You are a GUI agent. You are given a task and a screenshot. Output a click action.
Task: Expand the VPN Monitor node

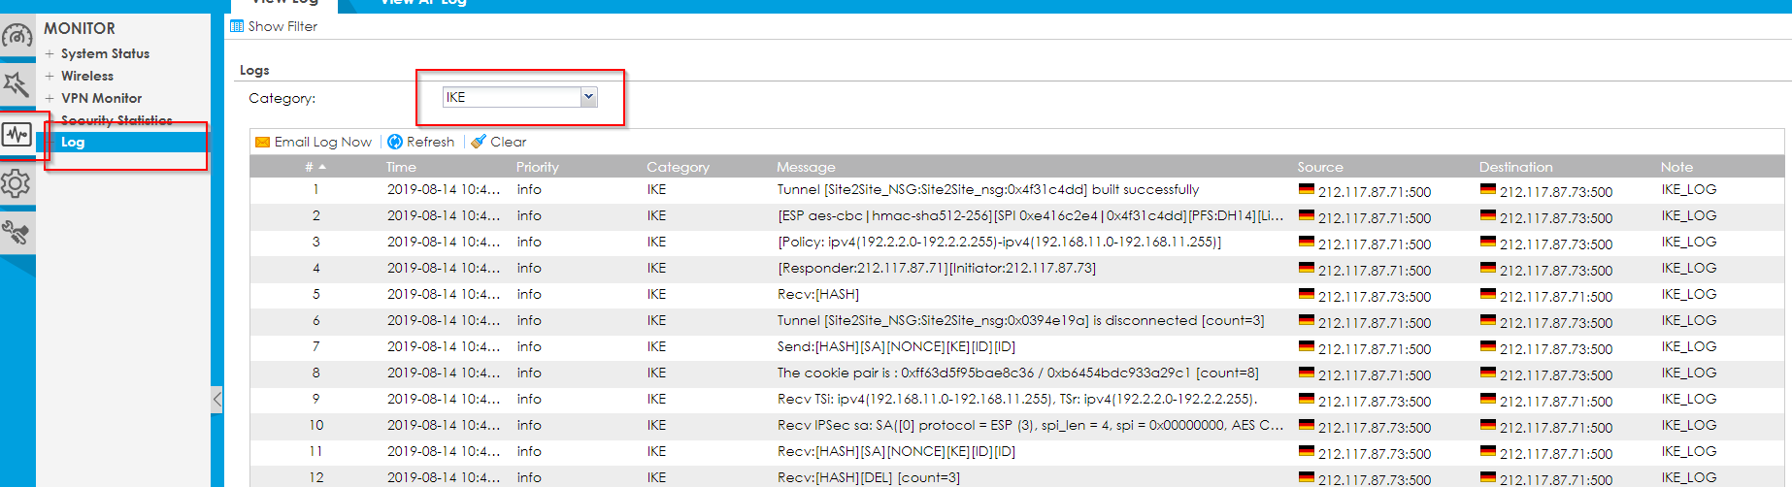[50, 98]
